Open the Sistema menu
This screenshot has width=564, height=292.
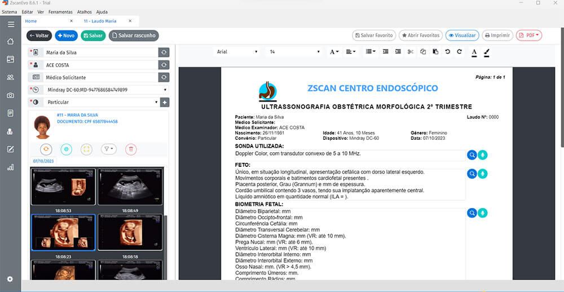(9, 12)
